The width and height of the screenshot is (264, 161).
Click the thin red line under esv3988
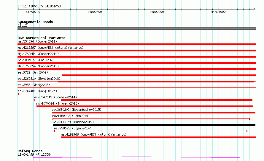pyautogui.click(x=136, y=87)
